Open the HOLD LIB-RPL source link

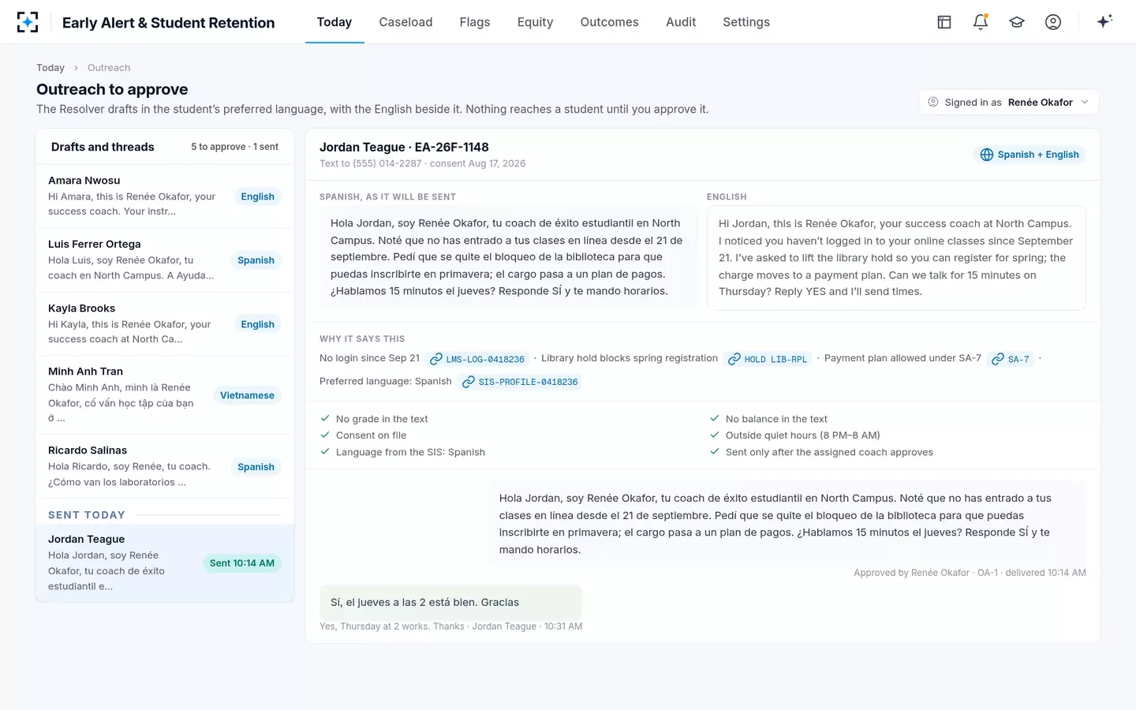click(x=768, y=359)
